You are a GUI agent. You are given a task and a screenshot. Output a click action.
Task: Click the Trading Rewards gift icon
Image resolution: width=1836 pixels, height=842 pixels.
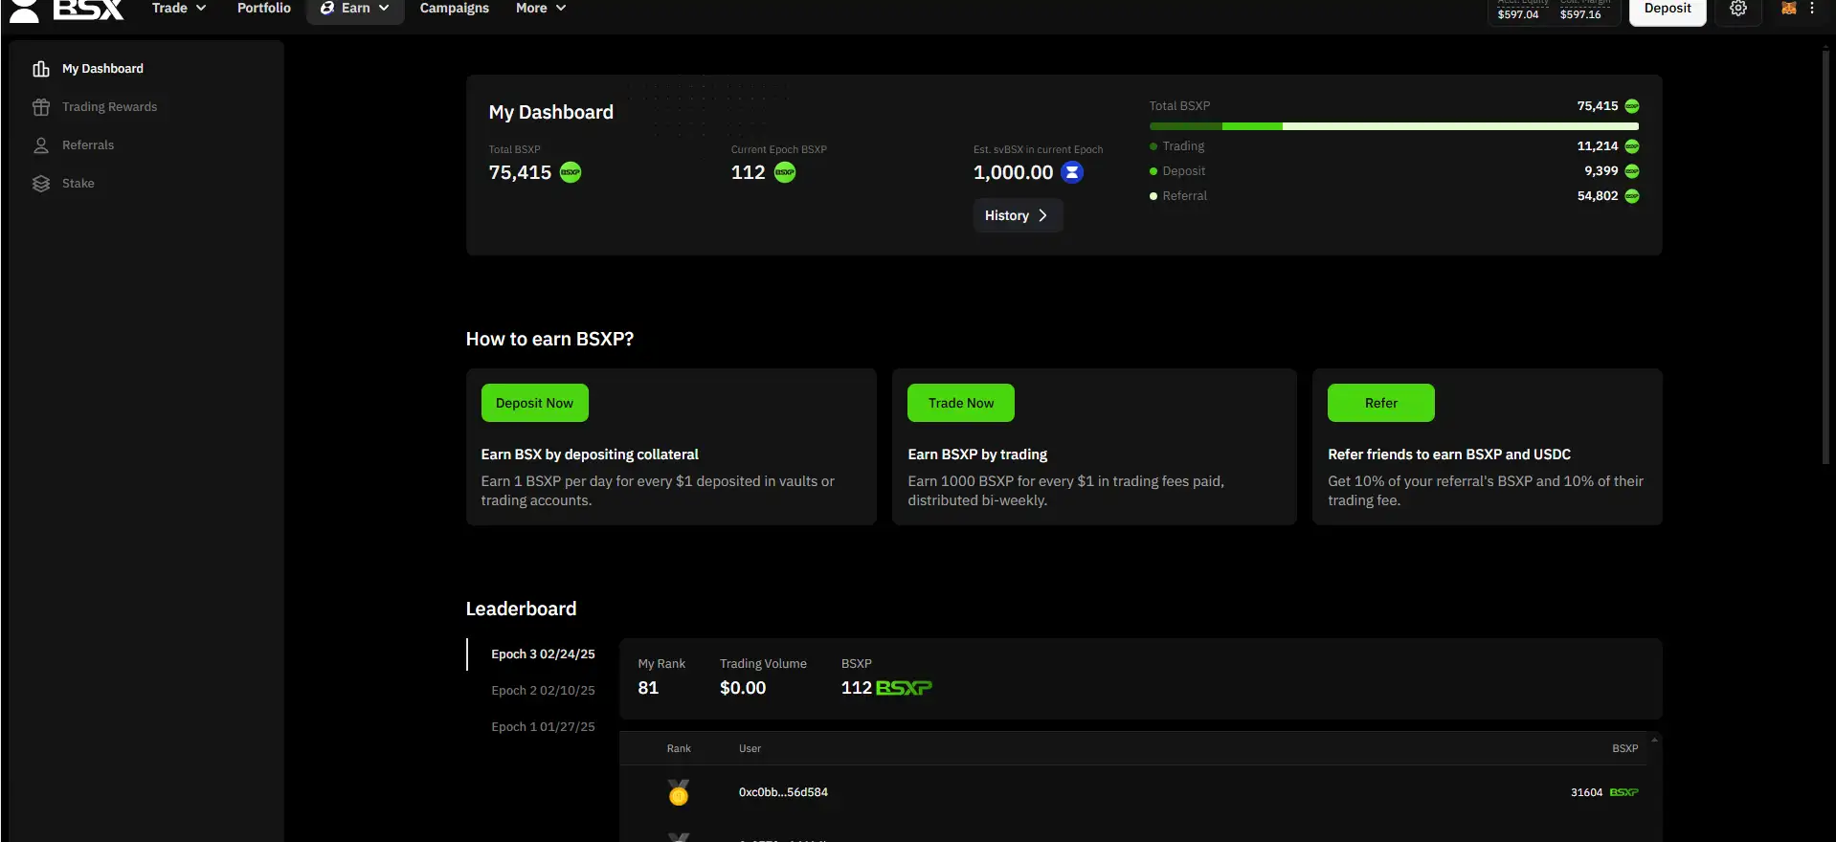pos(41,107)
